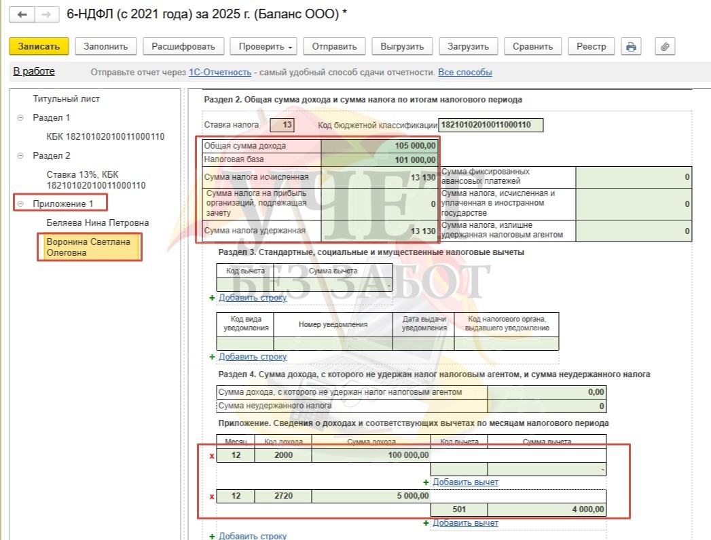Click the Заполнить button
This screenshot has width=711, height=540.
pyautogui.click(x=106, y=47)
